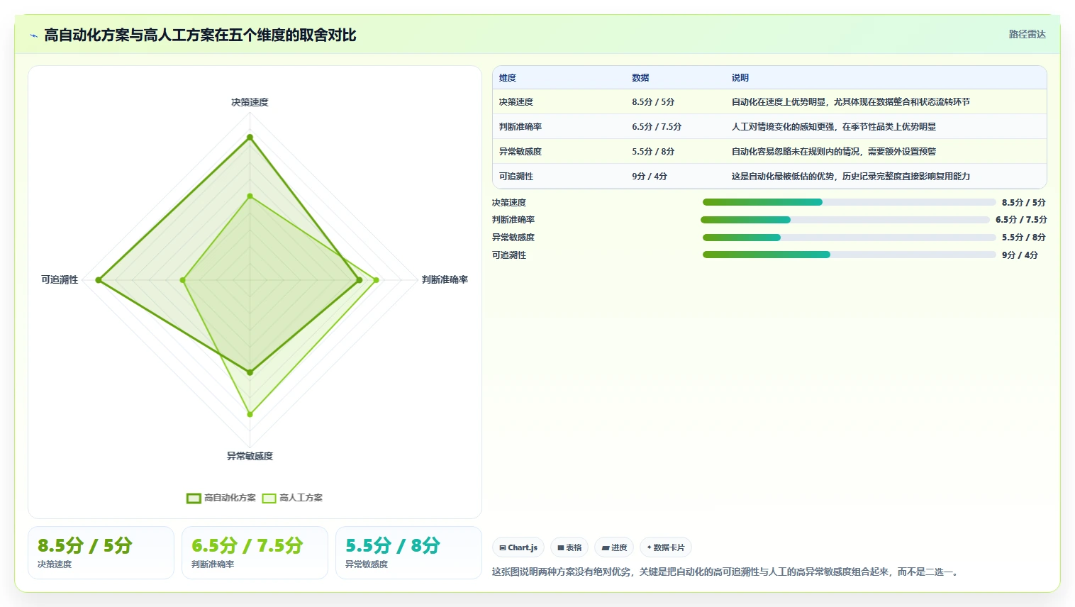Click the 异常敏感度 table row cell
Viewport: 1075px width, 607px height.
[520, 152]
